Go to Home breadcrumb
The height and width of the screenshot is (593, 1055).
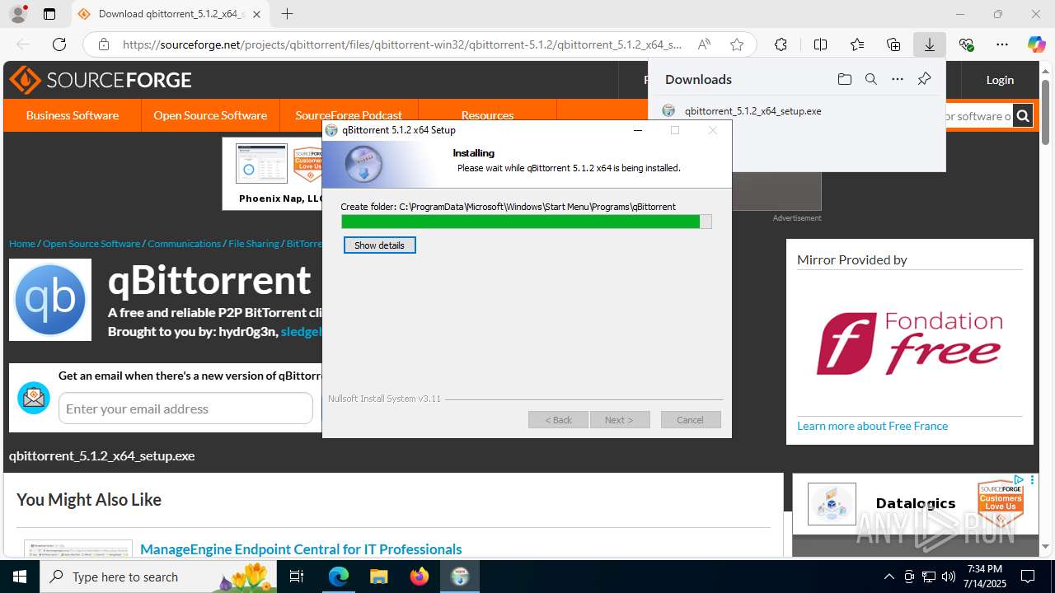[22, 244]
